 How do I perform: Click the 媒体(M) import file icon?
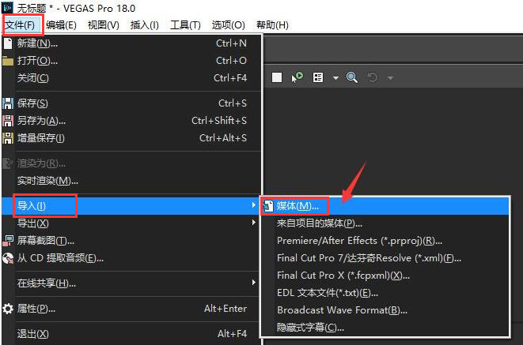268,206
